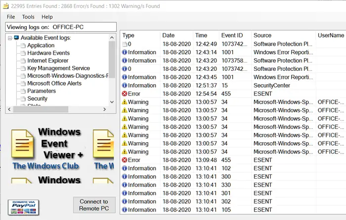Image resolution: width=346 pixels, height=220 pixels.
Task: Select Event ID 330 cell
Action: coord(226,185)
